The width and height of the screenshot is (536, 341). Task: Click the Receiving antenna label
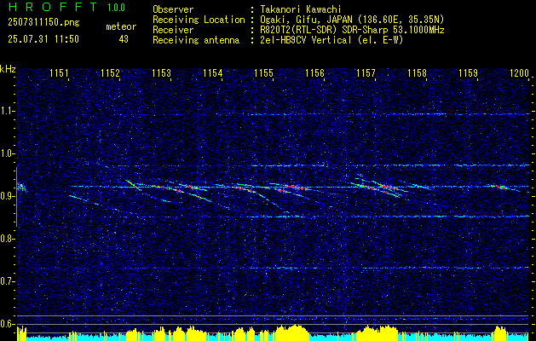click(196, 40)
